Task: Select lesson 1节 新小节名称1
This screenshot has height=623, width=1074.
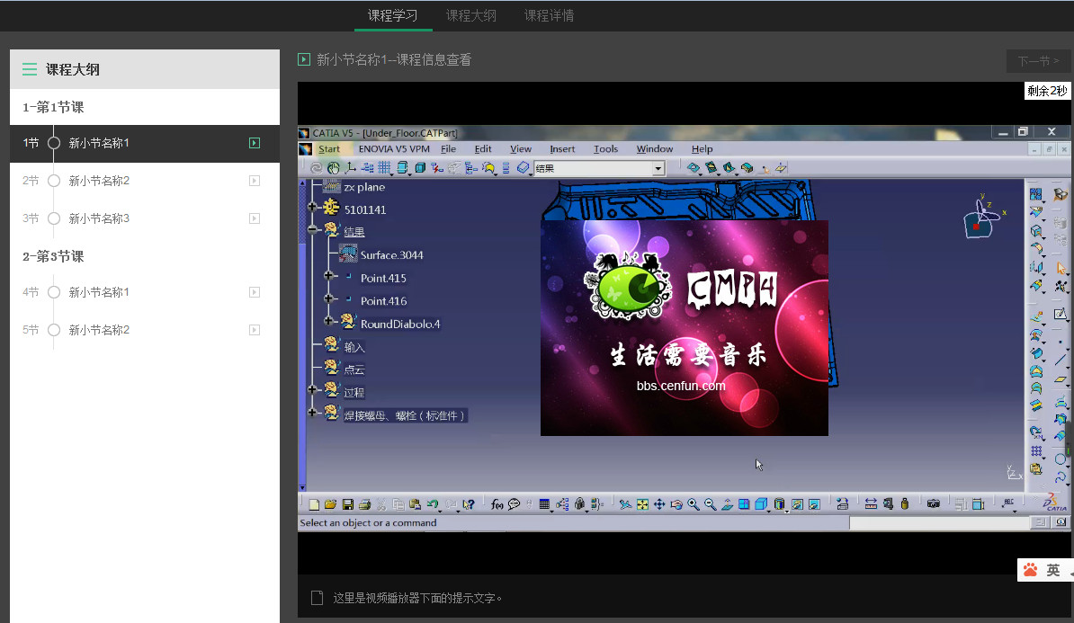Action: point(145,143)
